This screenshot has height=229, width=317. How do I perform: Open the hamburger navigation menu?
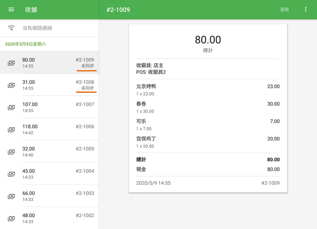tap(11, 9)
